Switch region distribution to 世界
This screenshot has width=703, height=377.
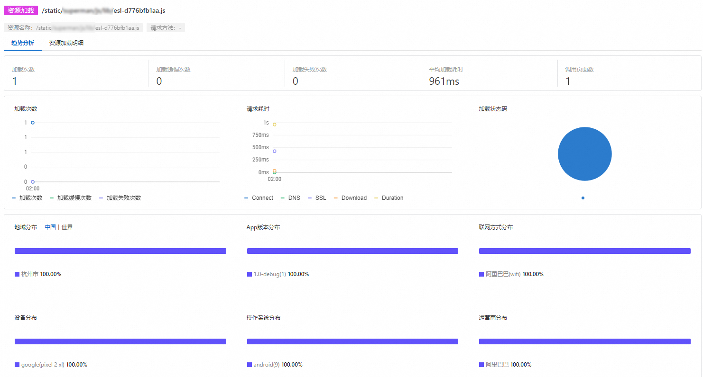pyautogui.click(x=67, y=227)
